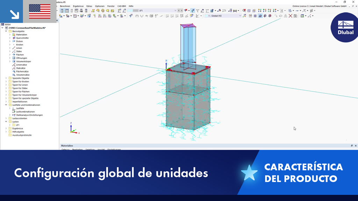
Task: Collapse the 210903-ConexaoBasePilarMadeira.rf6 model node
Action: pos(2,28)
